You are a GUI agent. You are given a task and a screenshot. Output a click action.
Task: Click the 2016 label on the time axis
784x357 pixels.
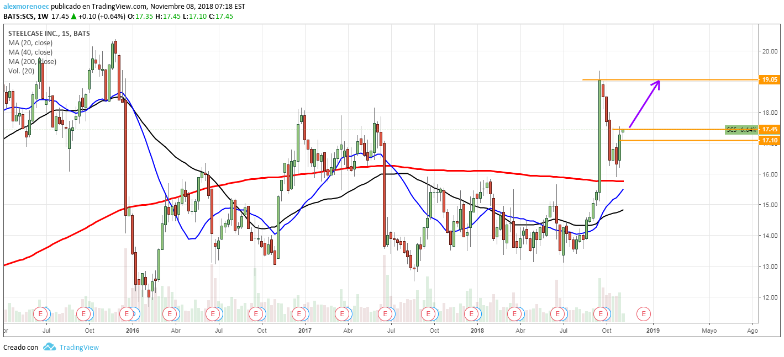pos(132,331)
